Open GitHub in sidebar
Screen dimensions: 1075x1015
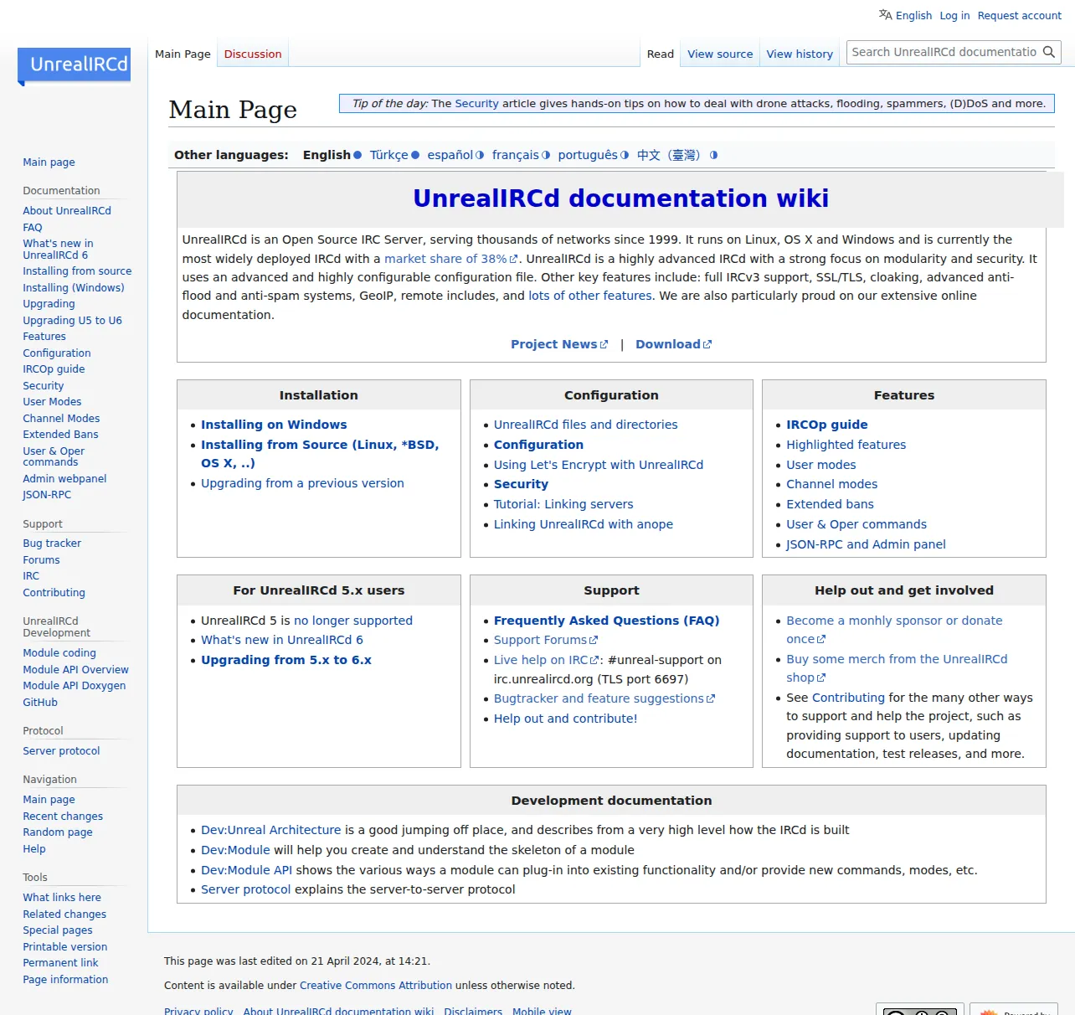[x=40, y=703]
